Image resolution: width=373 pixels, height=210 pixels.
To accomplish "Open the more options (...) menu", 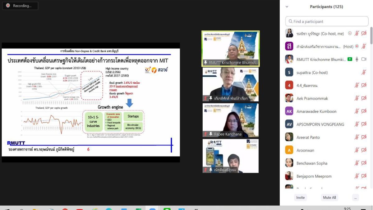I will 356,198.
